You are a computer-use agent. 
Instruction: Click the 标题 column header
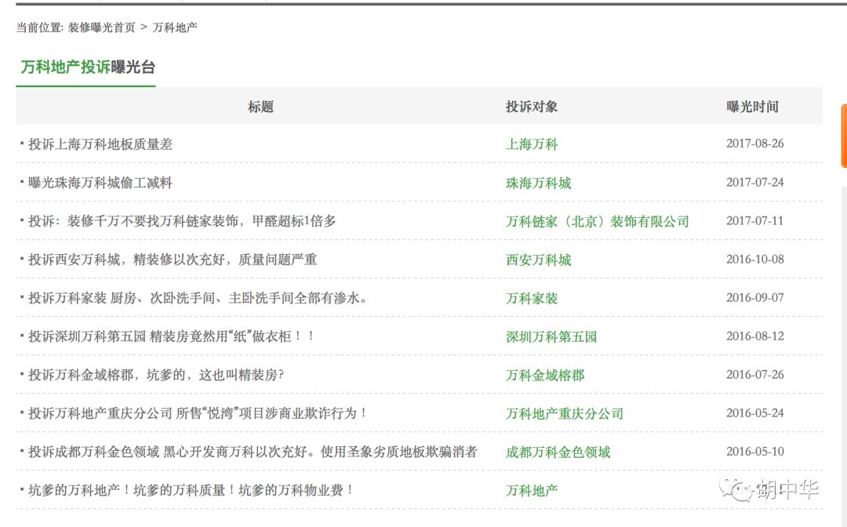[x=261, y=107]
